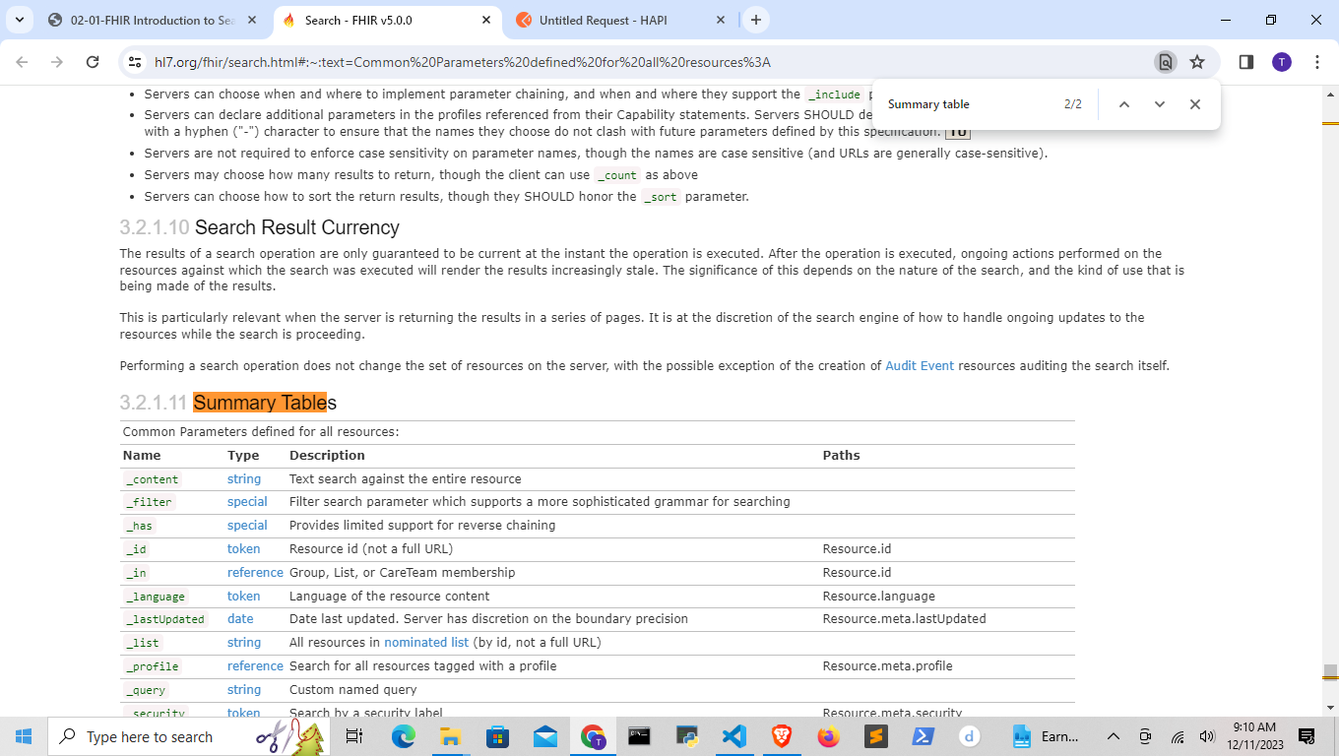Jump to previous find result
The width and height of the screenshot is (1339, 756).
pyautogui.click(x=1124, y=104)
